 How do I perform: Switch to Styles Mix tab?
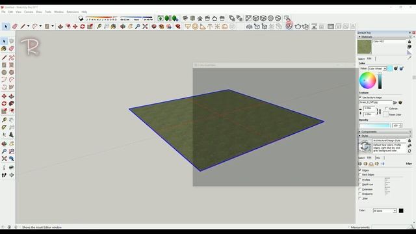tap(378, 158)
